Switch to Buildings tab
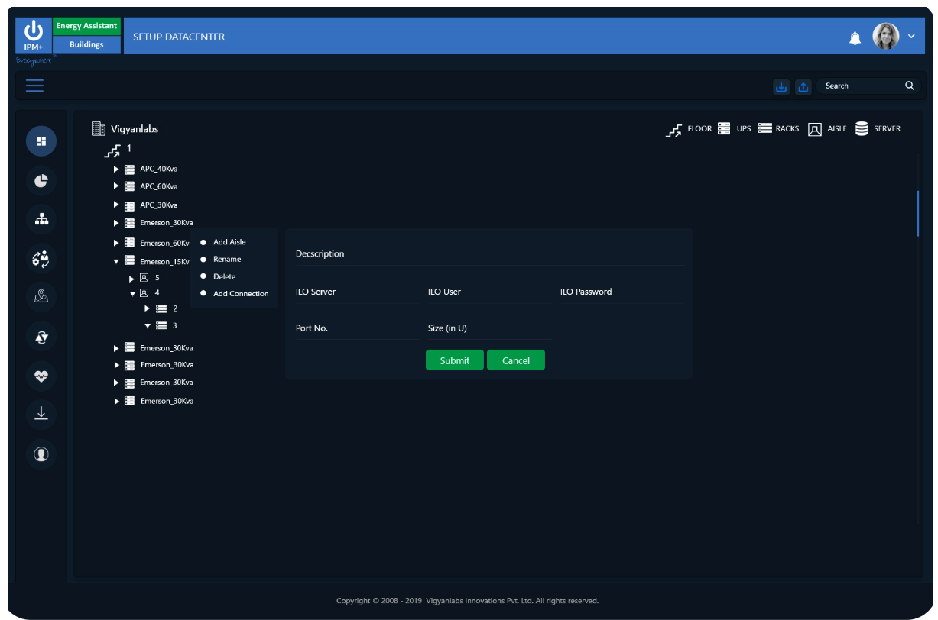 86,44
